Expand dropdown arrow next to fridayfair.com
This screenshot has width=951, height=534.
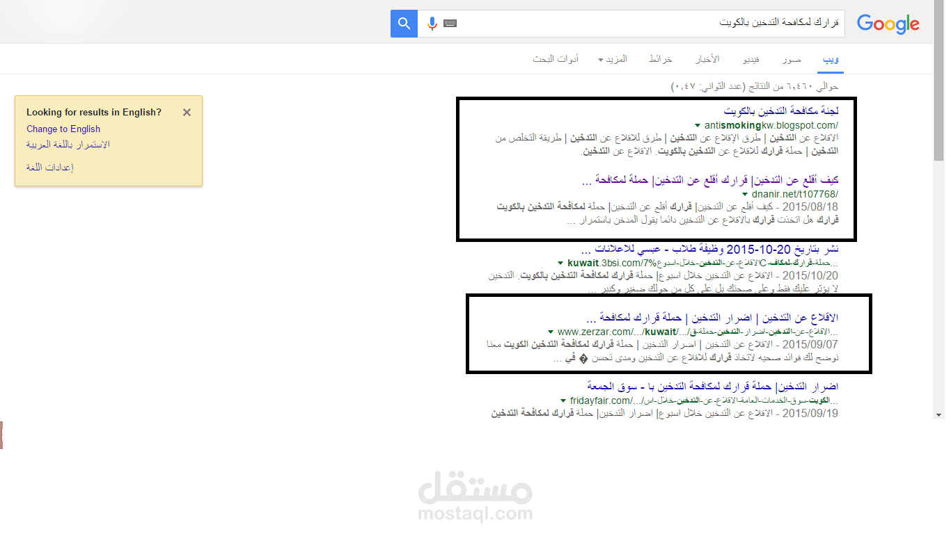(x=563, y=400)
